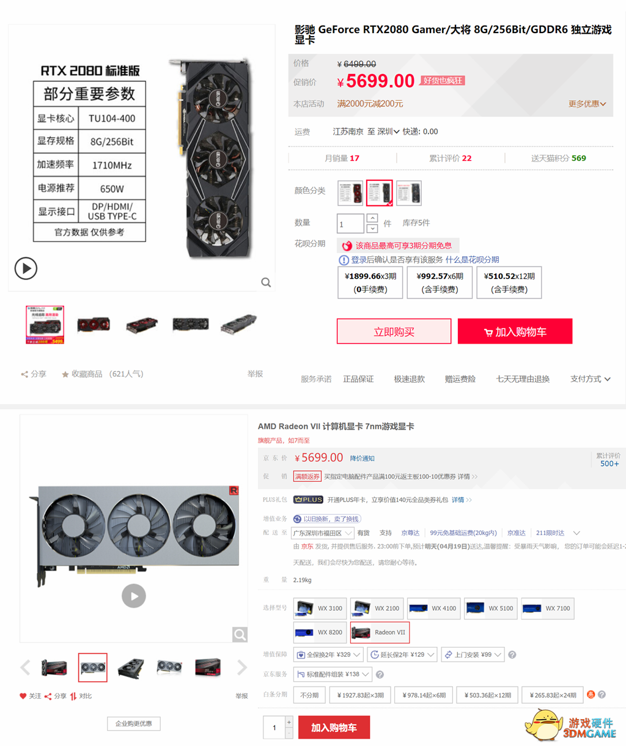Select the 不分期 payment option
Viewport: 626px width, 746px height.
point(309,695)
